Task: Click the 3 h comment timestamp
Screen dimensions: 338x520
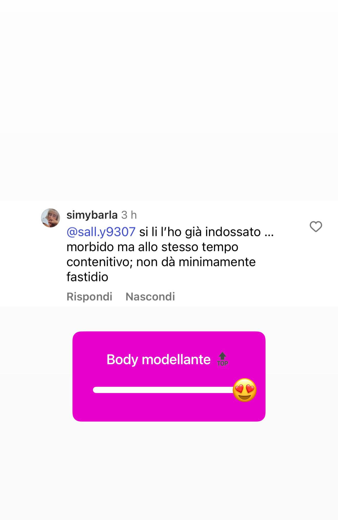Action: coord(129,215)
